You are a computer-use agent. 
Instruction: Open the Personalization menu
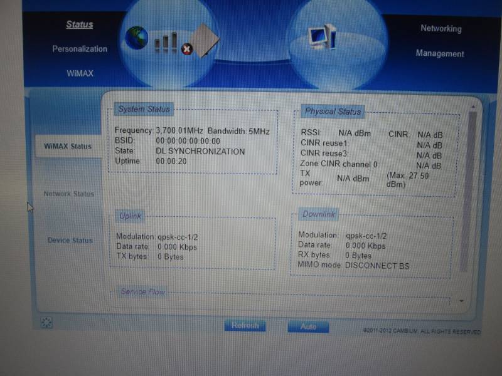point(80,49)
